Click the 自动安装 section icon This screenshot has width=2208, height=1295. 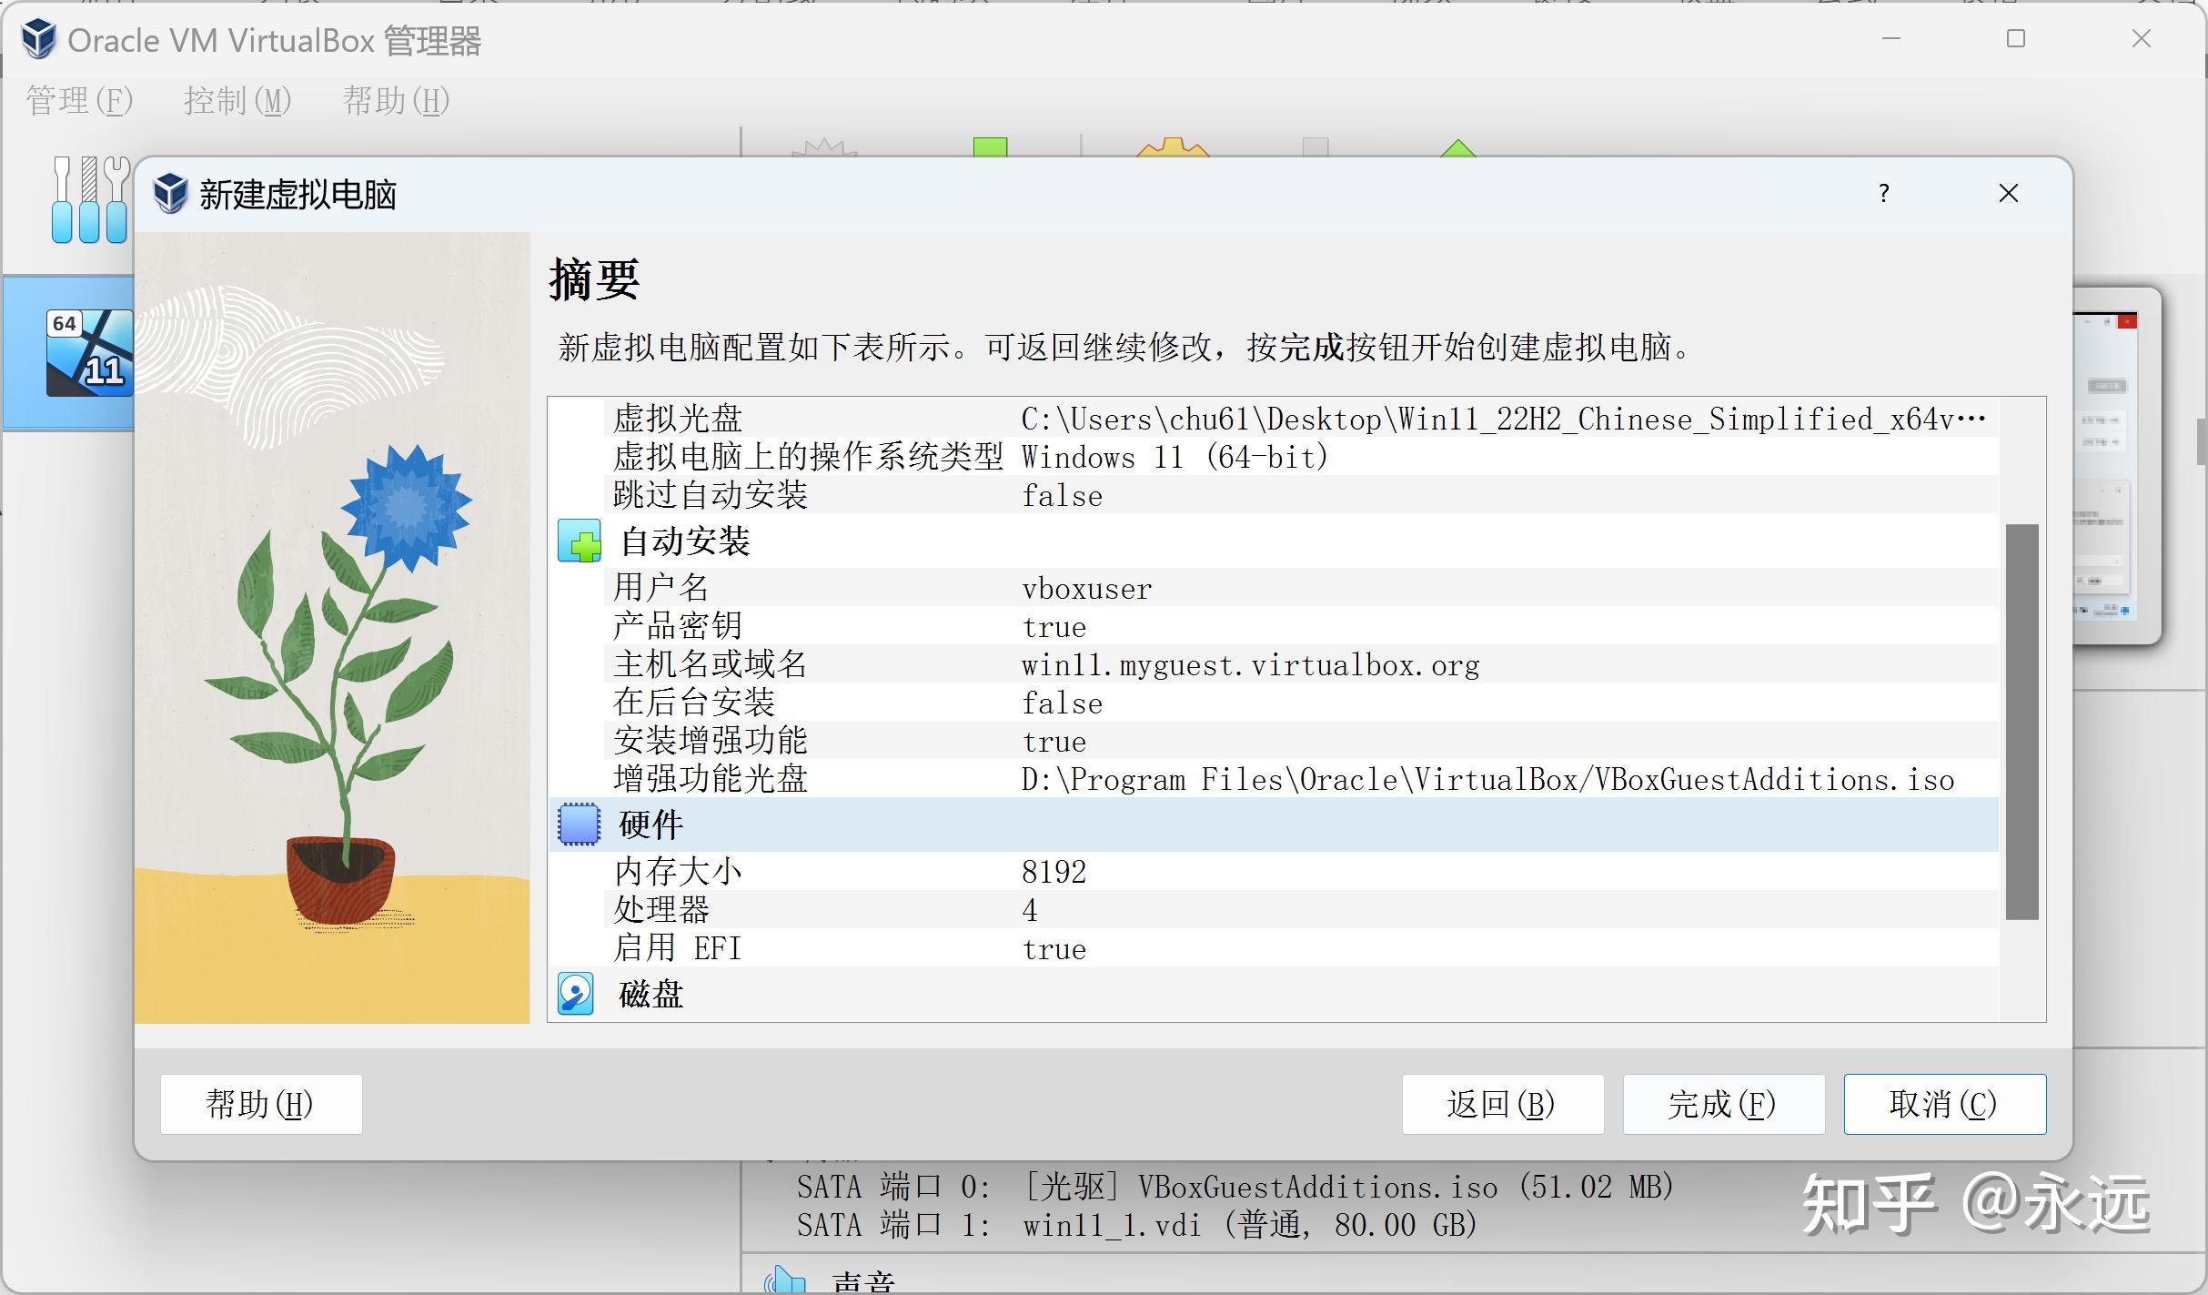coord(580,541)
